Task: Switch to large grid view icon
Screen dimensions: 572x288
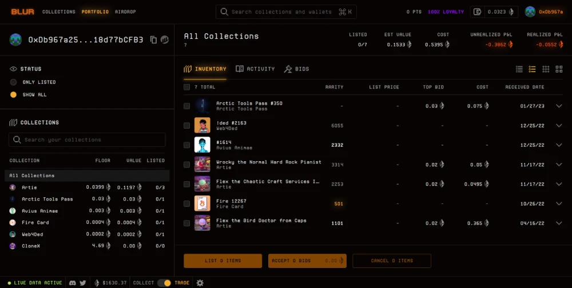Action: [559, 69]
